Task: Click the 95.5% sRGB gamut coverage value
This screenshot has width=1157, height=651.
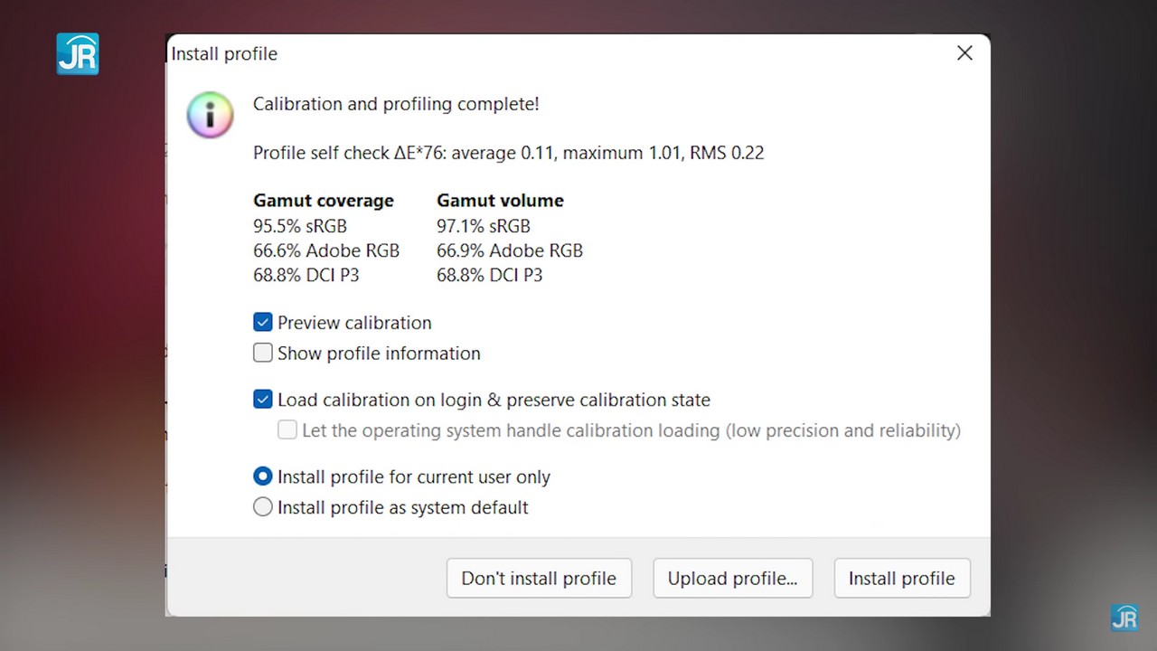Action: tap(300, 226)
